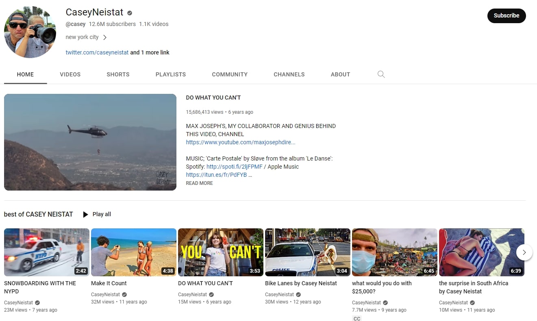Click 'Bike Lanes by Casey Neistat' title

pos(301,283)
